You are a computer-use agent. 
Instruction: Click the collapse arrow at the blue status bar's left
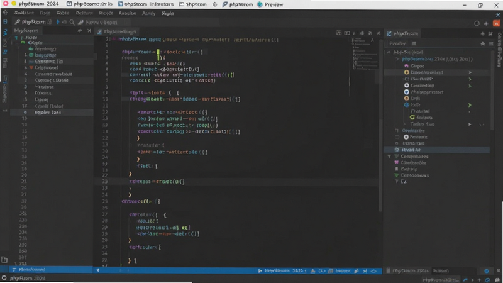pos(98,270)
